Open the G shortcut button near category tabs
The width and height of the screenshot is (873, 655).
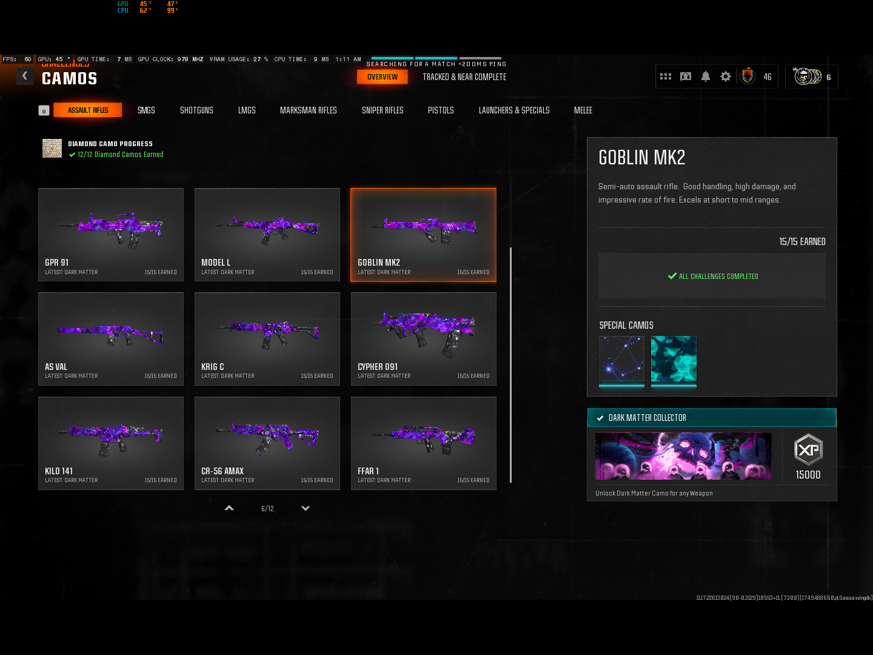tap(44, 110)
